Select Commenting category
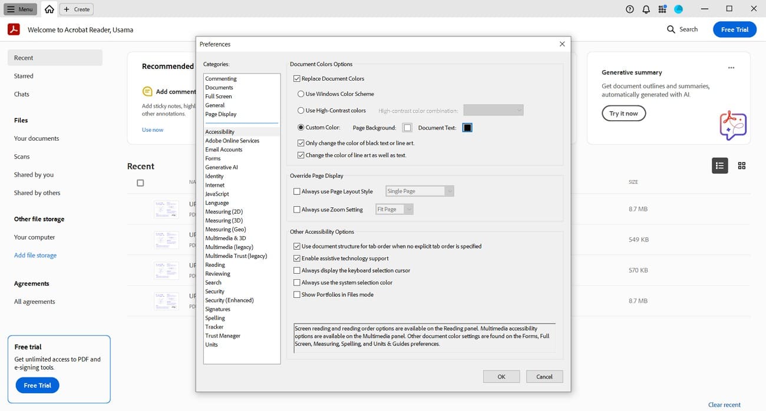This screenshot has width=766, height=411. pos(221,78)
